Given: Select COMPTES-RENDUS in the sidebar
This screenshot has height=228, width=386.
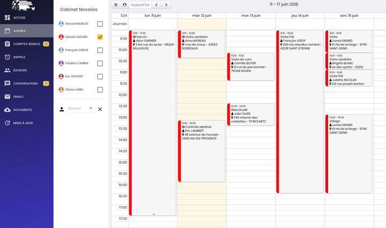Looking at the screenshot, I should point(27,44).
